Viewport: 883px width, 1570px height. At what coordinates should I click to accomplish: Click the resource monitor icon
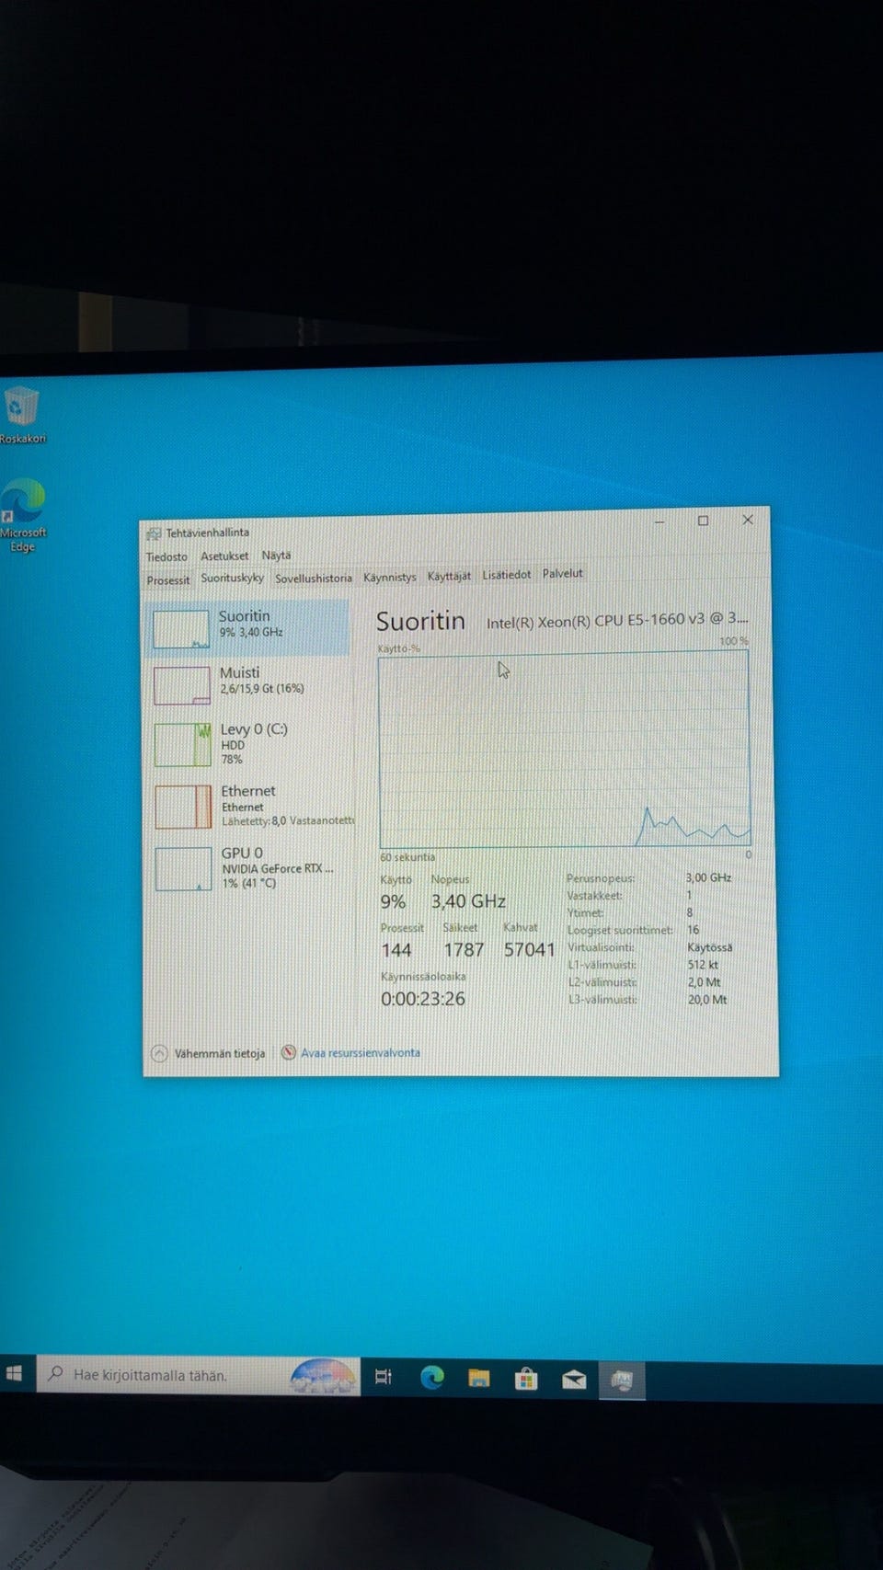click(x=289, y=1052)
